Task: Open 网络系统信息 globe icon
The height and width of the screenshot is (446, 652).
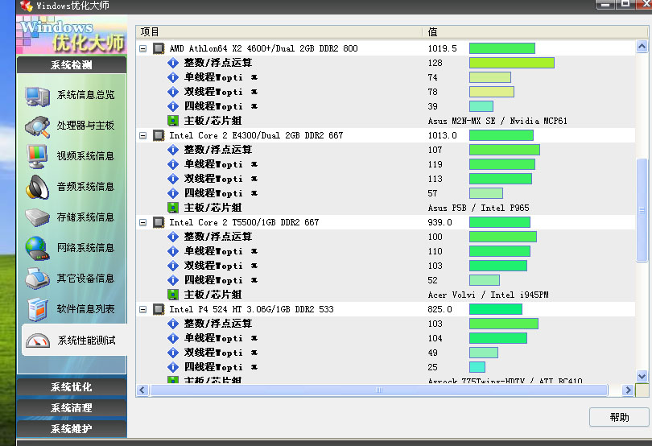Action: [37, 249]
